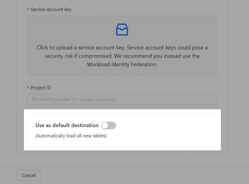This screenshot has width=249, height=184.
Task: Click the right end of Project ID field
Action: tap(210, 99)
